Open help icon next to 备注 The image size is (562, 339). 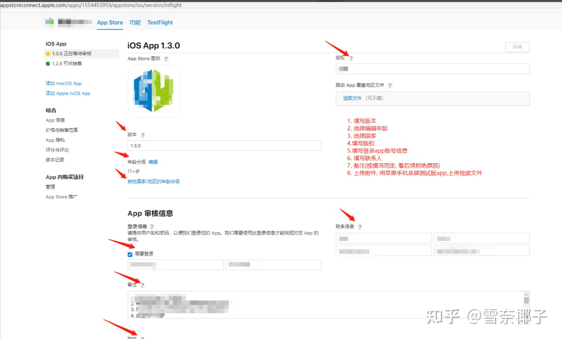tap(142, 285)
